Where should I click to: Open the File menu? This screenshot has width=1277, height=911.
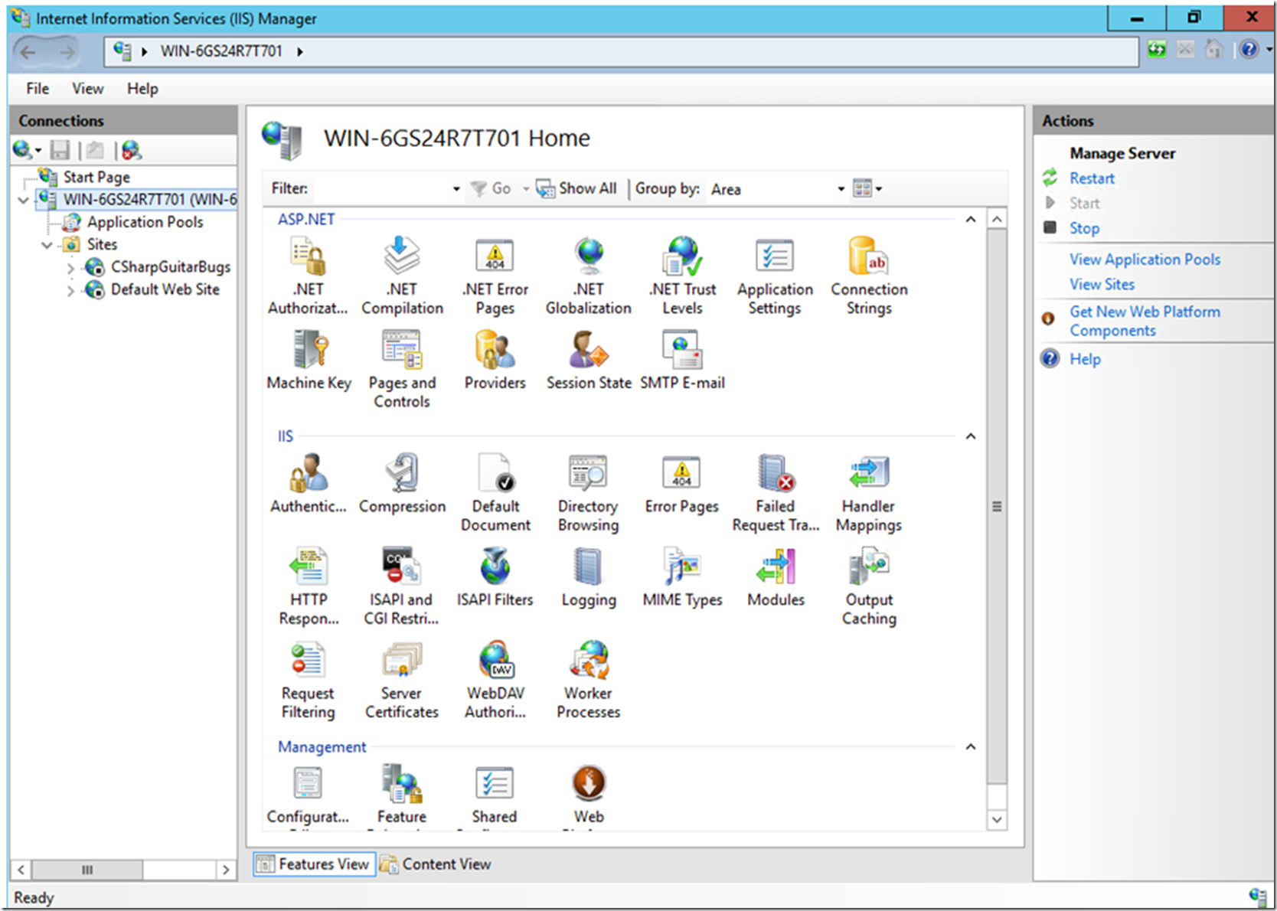[x=38, y=89]
